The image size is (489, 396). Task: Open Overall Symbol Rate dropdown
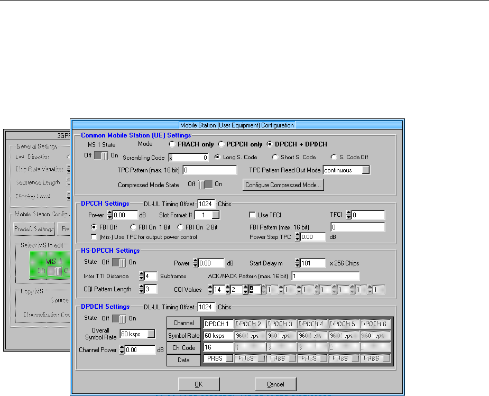[151, 334]
